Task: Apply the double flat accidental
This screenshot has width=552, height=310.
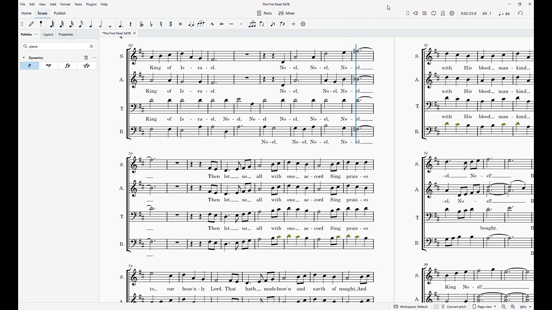Action: (x=141, y=24)
